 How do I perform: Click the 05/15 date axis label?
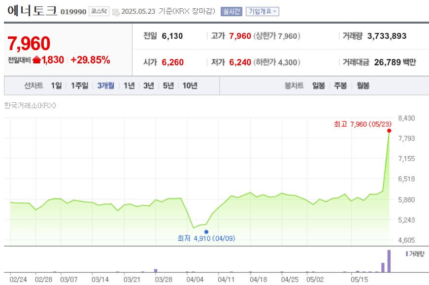pyautogui.click(x=359, y=280)
